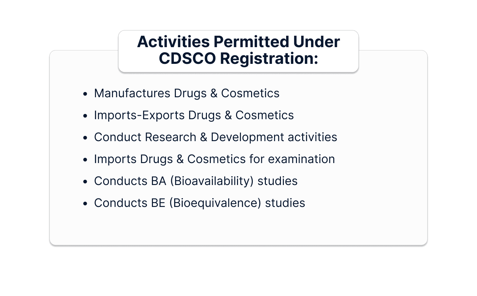
Task: Click the word "(Bioavailability)" in parentheses
Action: coord(212,181)
